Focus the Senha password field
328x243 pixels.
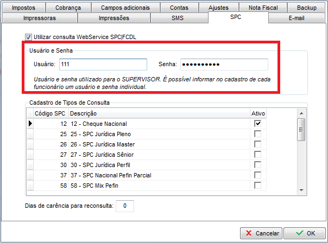coord(224,65)
